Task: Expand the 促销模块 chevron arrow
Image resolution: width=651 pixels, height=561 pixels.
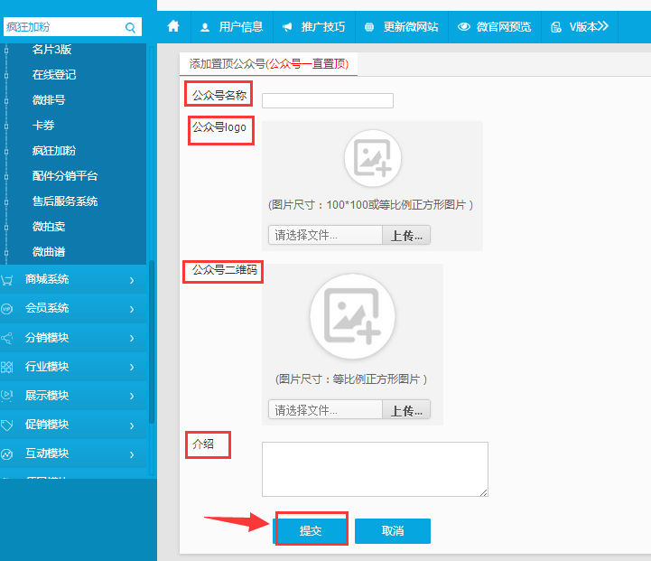Action: pos(132,425)
